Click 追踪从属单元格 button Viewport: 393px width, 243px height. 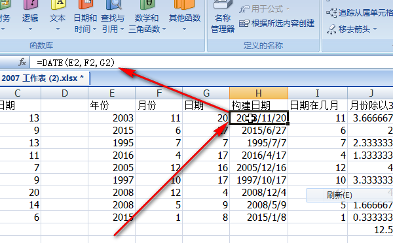click(x=360, y=12)
